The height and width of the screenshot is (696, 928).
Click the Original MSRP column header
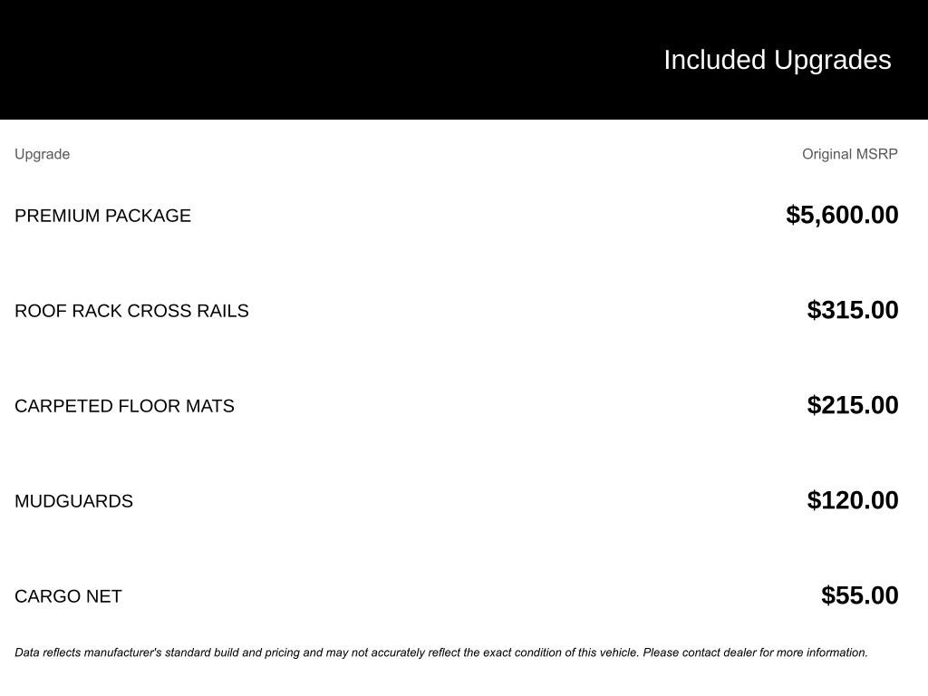(849, 154)
